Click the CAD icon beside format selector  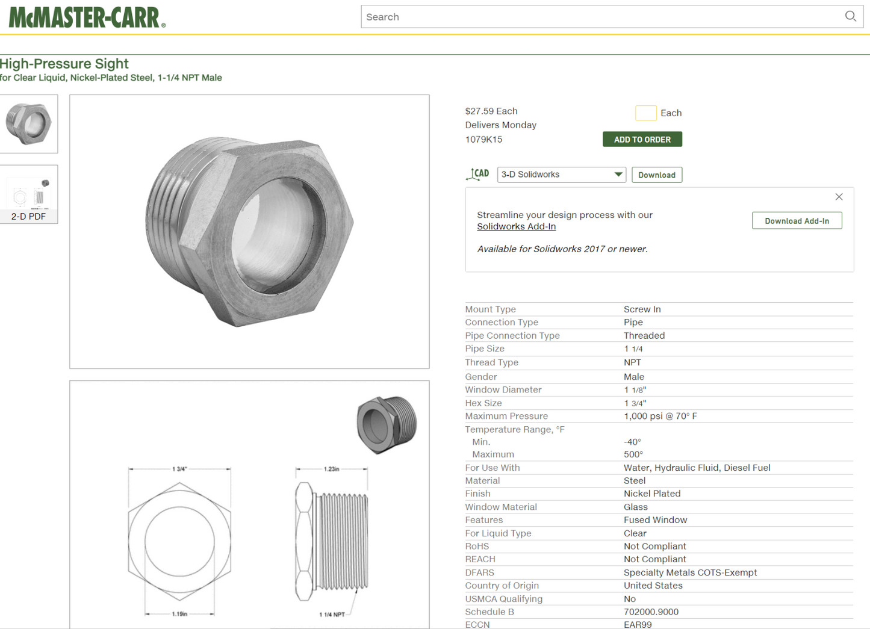(x=477, y=175)
